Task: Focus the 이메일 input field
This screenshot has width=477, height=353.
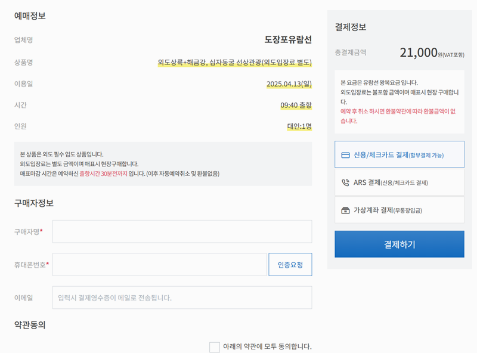Action: click(182, 298)
